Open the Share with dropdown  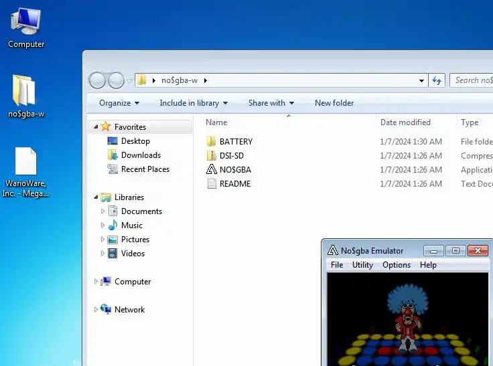tap(271, 103)
